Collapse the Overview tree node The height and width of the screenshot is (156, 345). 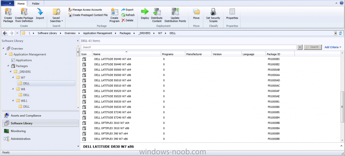[x=3, y=48]
